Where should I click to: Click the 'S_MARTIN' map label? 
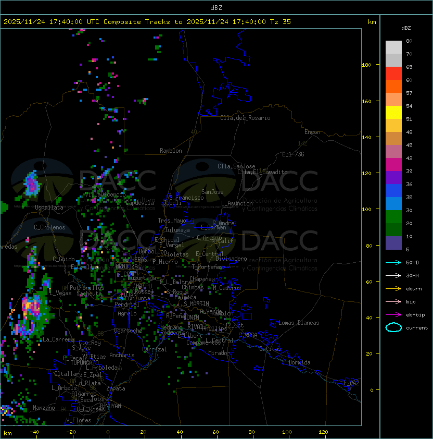pyautogui.click(x=196, y=304)
